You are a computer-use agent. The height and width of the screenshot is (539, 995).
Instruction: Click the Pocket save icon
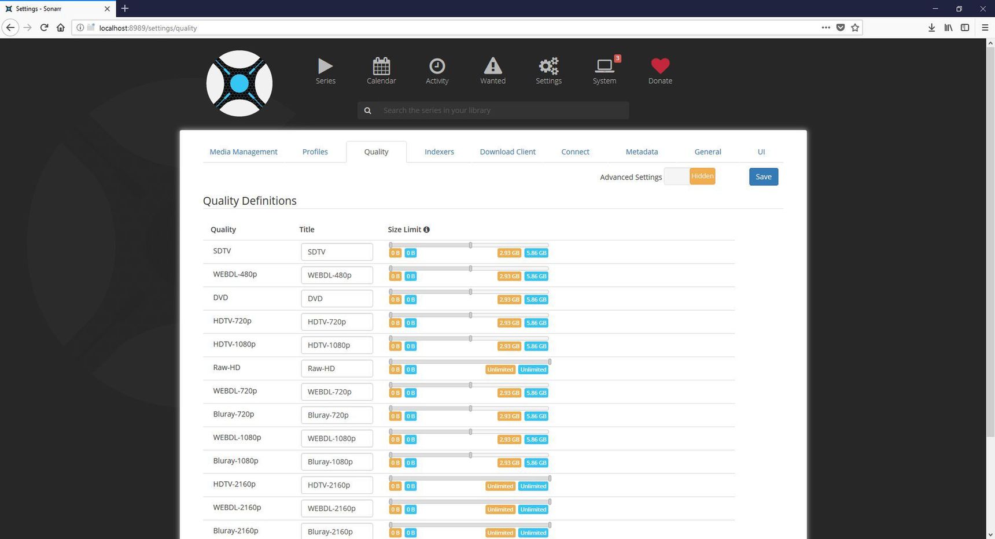tap(841, 27)
